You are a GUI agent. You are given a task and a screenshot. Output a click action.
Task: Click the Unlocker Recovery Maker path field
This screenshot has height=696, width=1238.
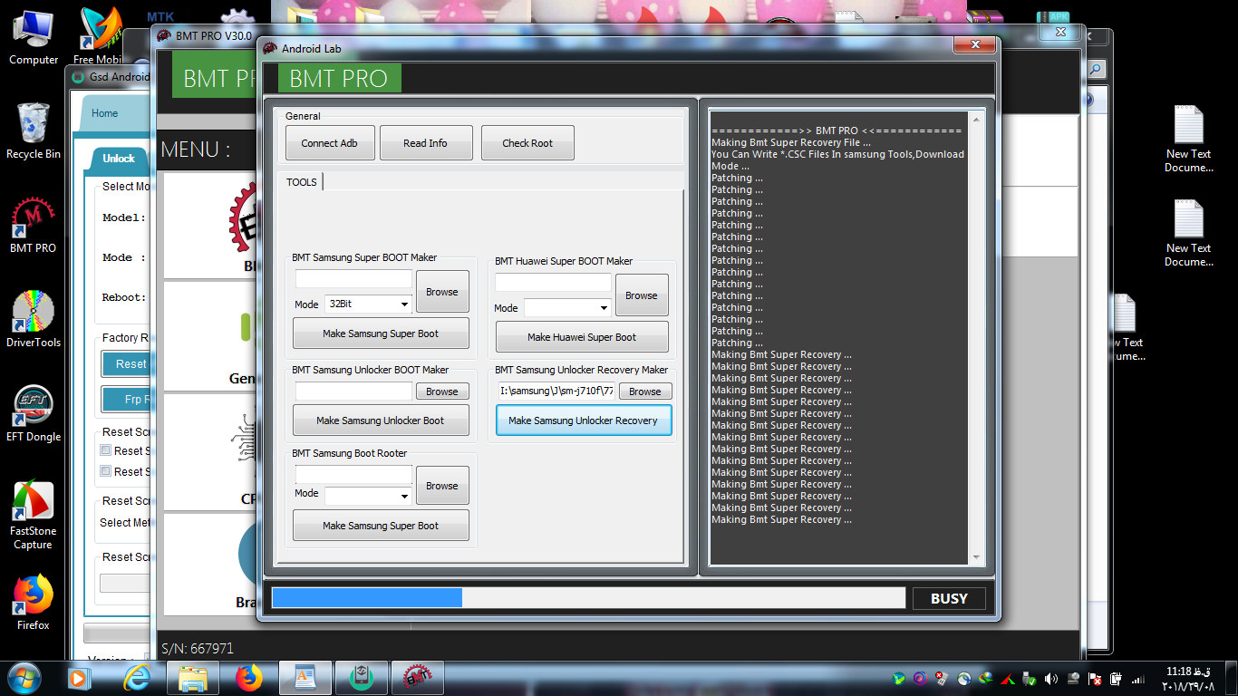pyautogui.click(x=556, y=391)
